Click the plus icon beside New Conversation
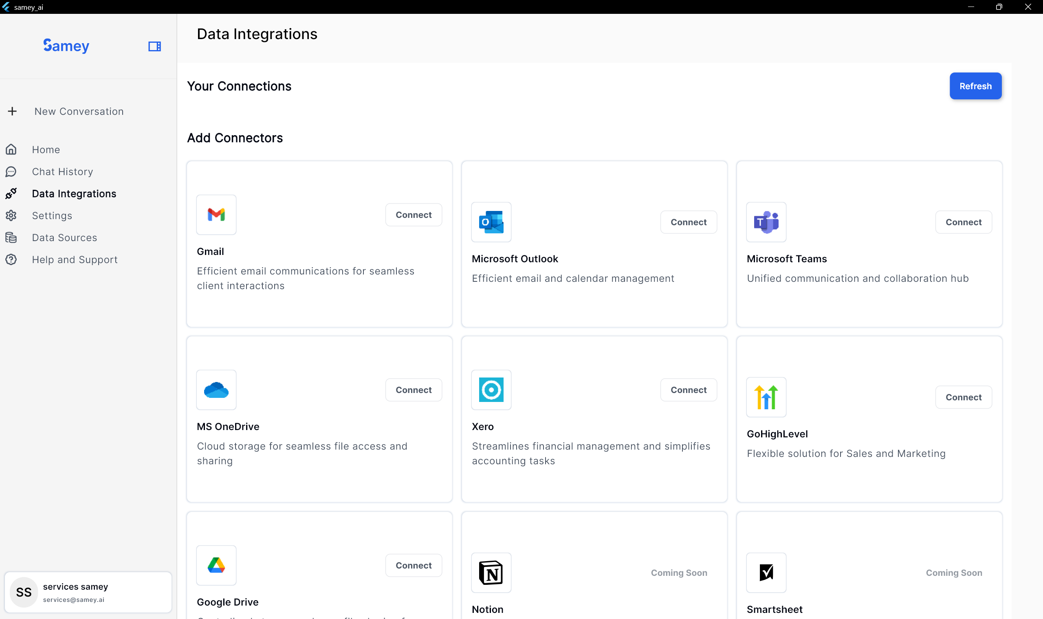Screen dimensions: 1043x619 tap(12, 111)
